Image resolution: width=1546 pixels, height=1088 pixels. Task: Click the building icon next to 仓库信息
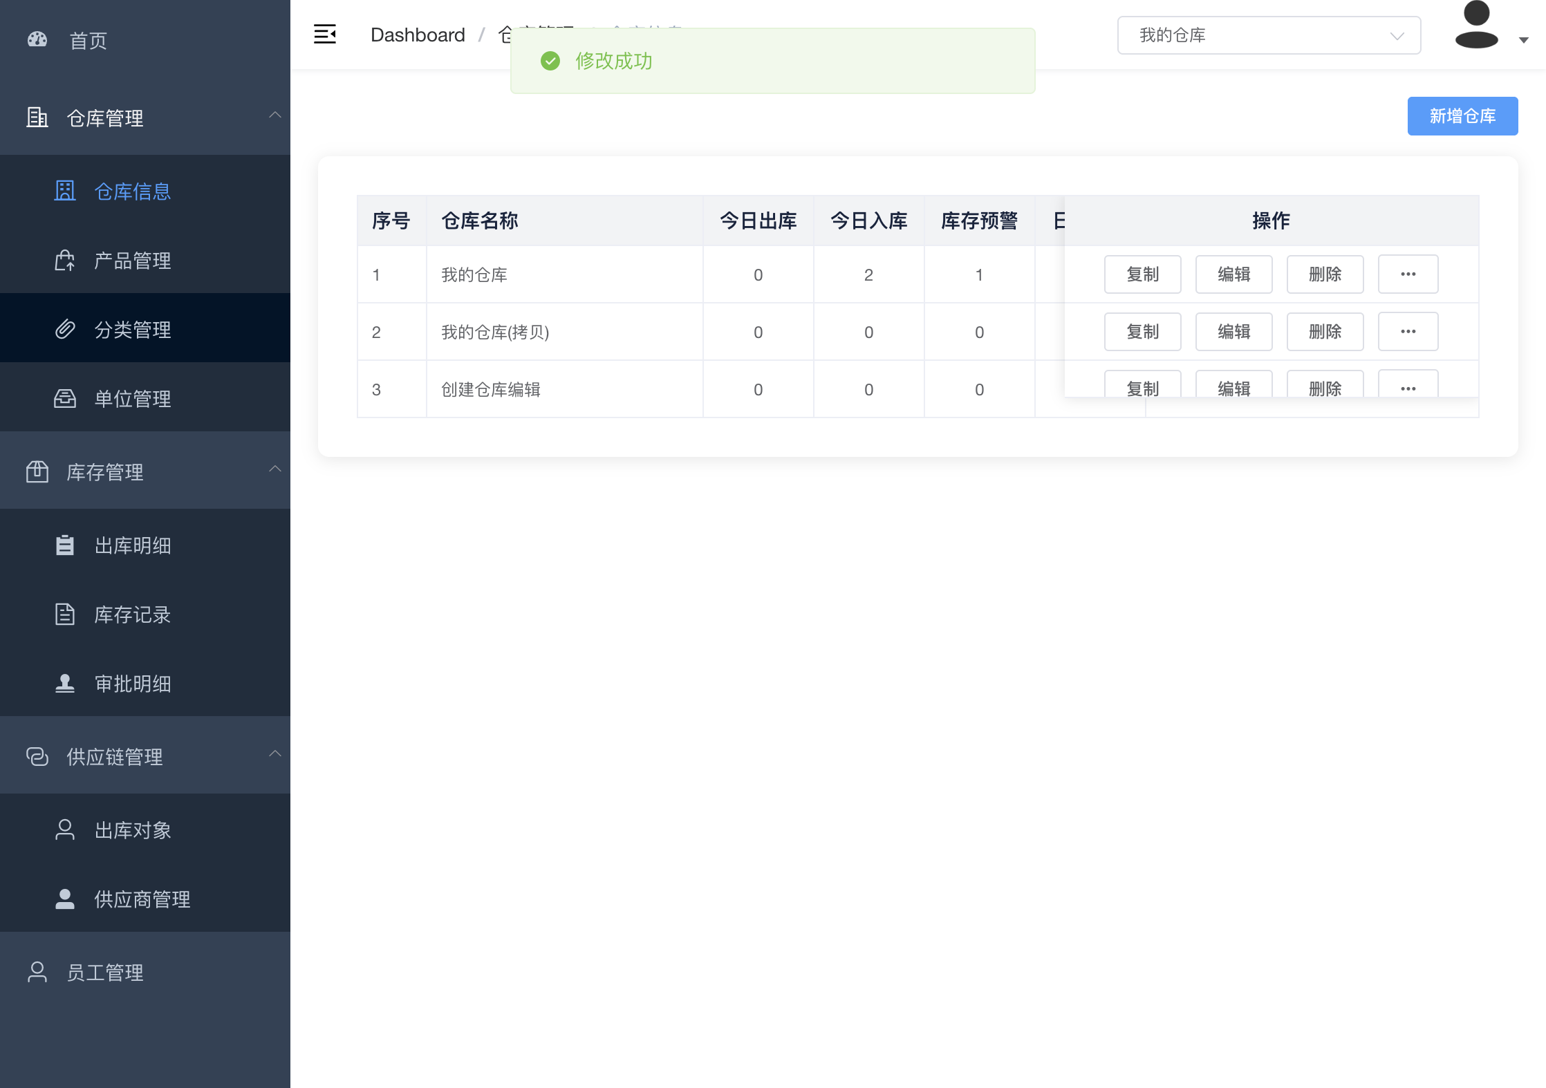(x=65, y=191)
